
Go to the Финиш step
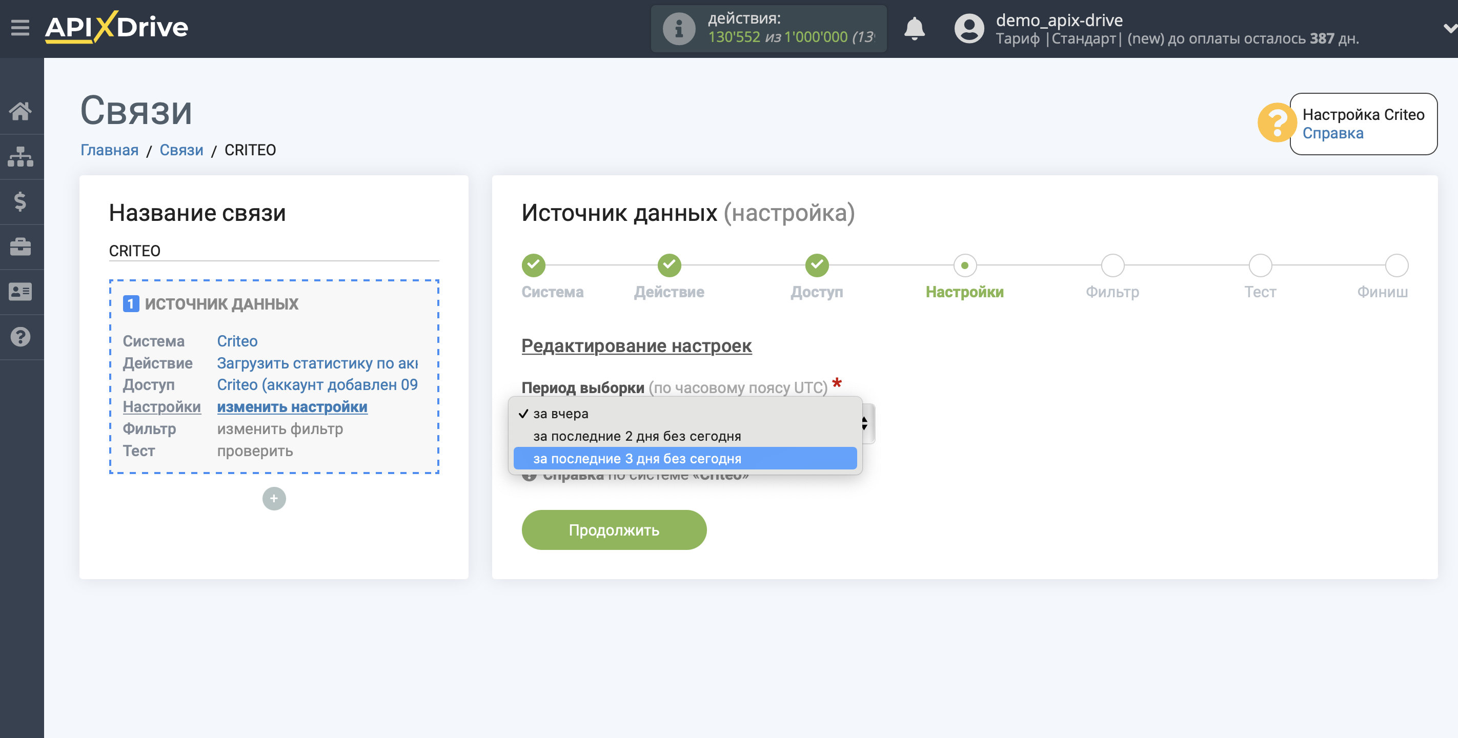tap(1396, 265)
